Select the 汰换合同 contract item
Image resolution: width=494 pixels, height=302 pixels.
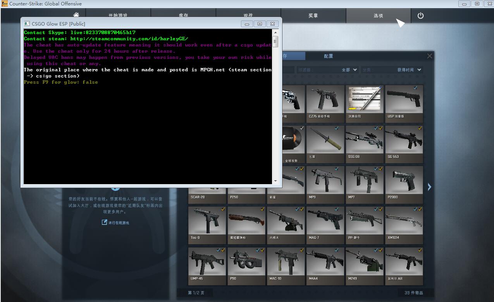365,104
